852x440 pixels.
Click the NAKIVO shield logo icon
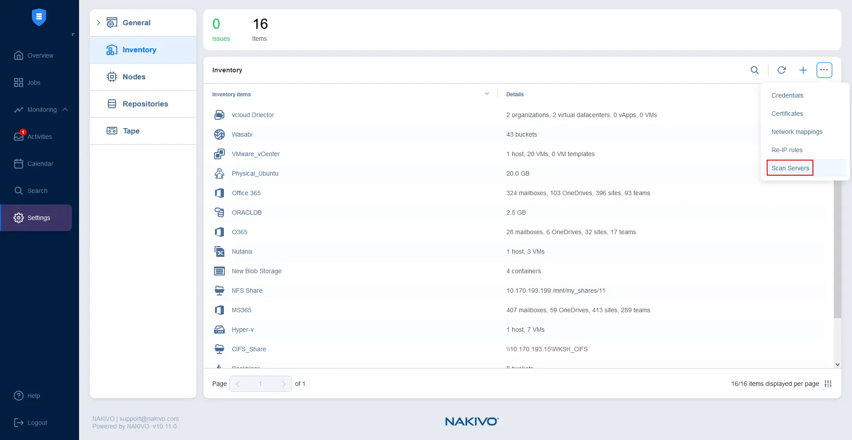point(39,17)
